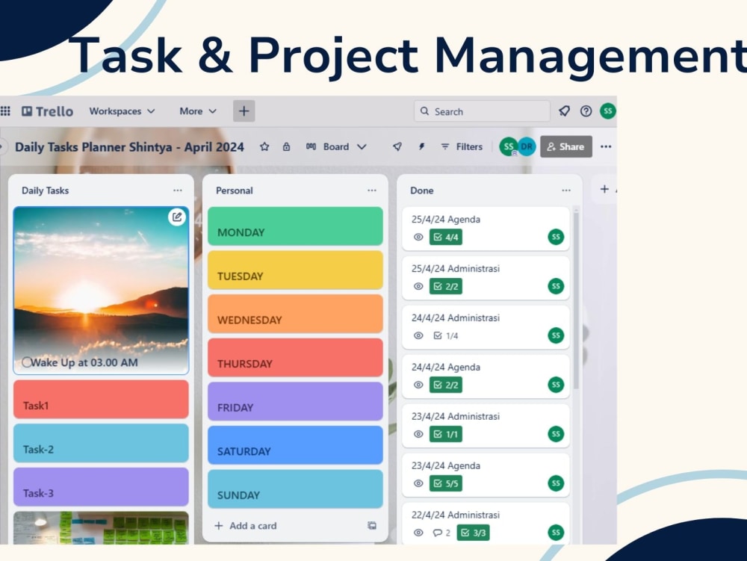Image resolution: width=747 pixels, height=561 pixels.
Task: Click the board visibility lock icon
Action: [286, 146]
